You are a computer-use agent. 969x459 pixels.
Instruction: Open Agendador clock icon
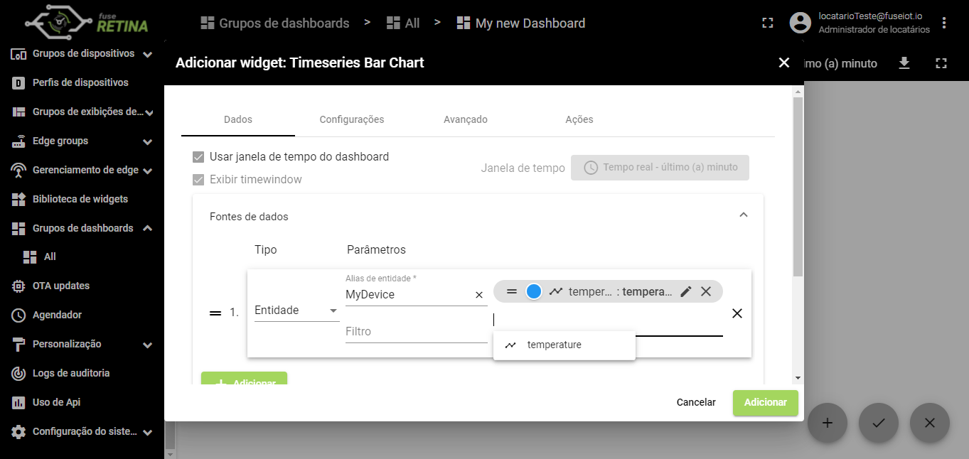point(18,315)
